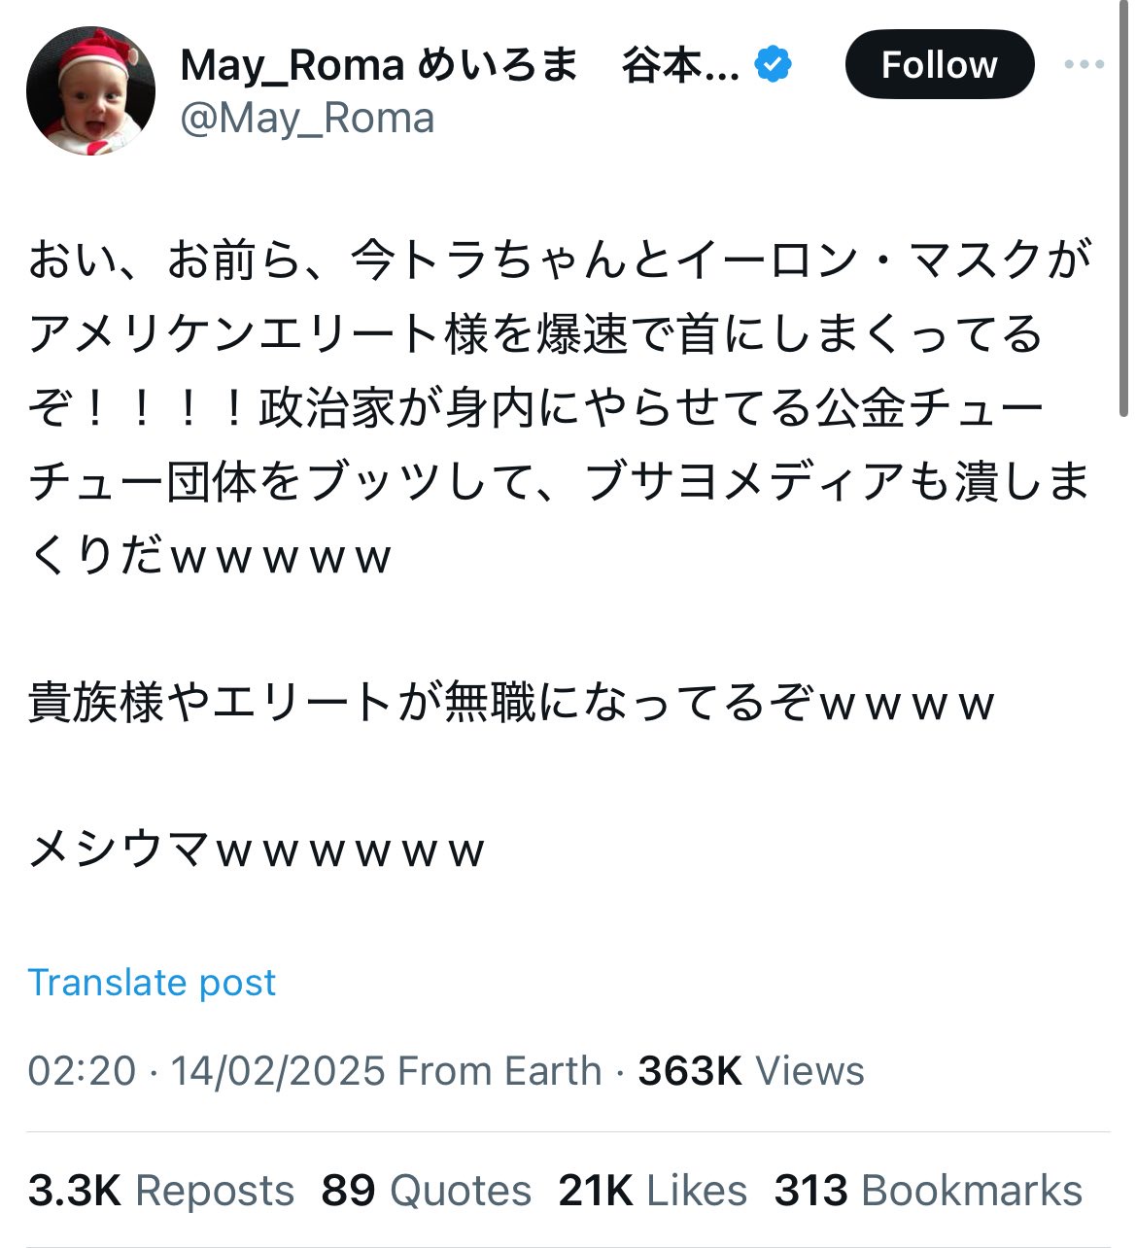
Task: Click the scrollbar on the right edge
Action: 1125,209
